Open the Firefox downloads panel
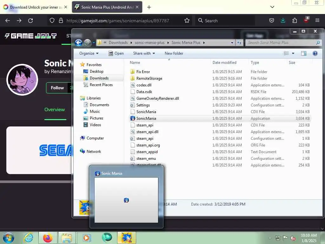Image resolution: width=325 pixels, height=244 pixels. [283, 21]
